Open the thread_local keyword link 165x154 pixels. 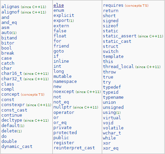[118, 66]
